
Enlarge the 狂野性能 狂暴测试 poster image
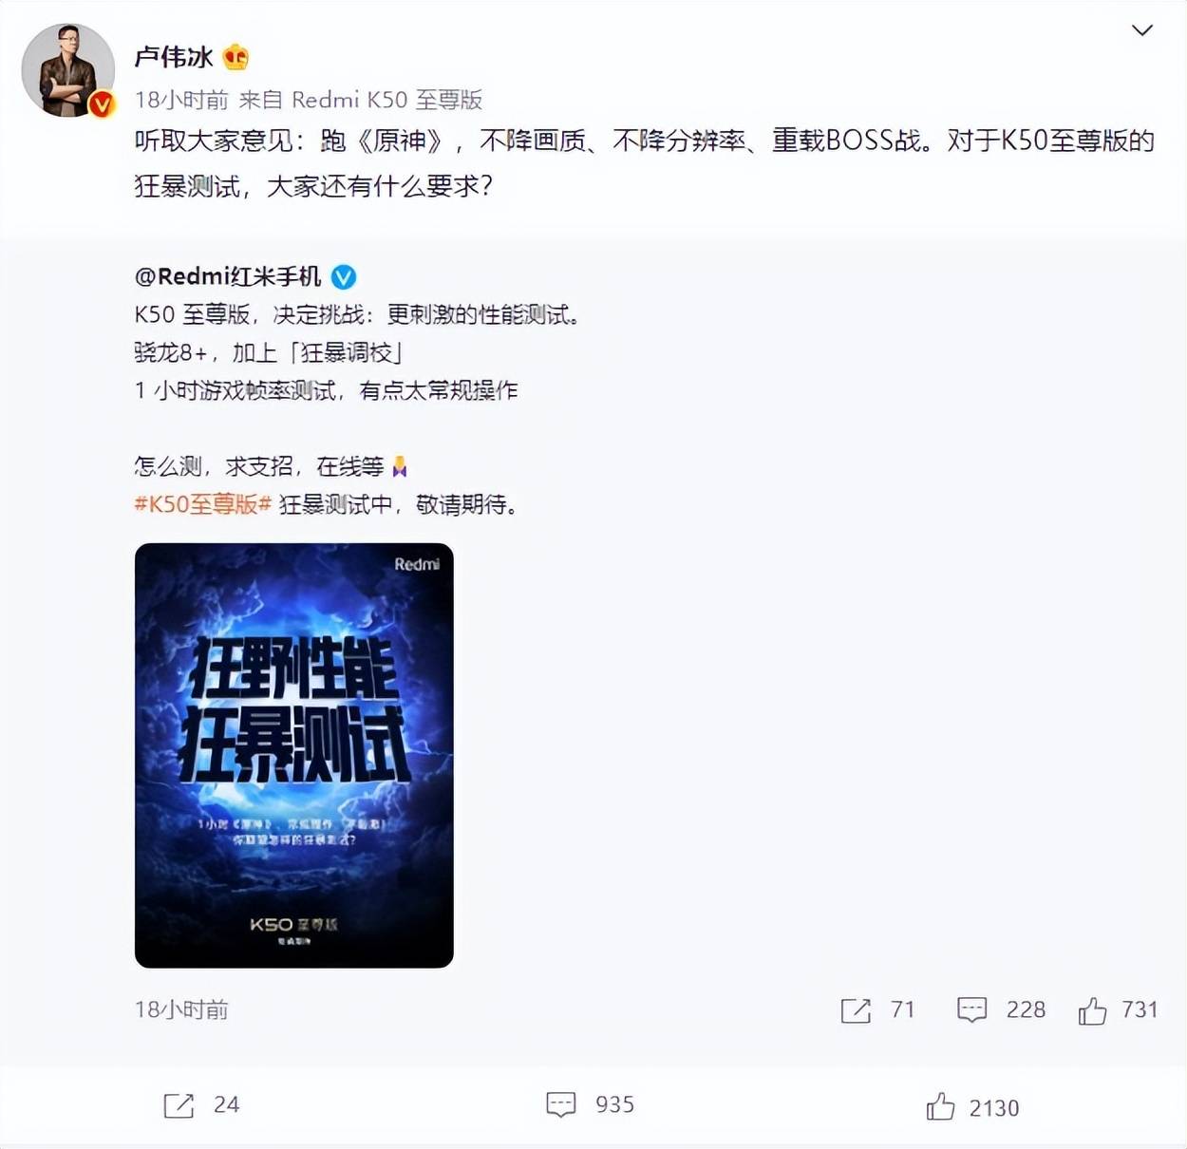(x=294, y=755)
